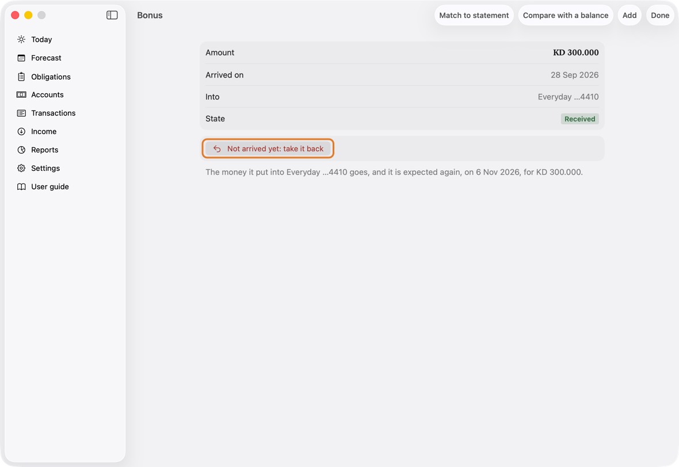This screenshot has height=467, width=679.
Task: Click the explanatory note about 6 Nov 2026
Action: [394, 173]
